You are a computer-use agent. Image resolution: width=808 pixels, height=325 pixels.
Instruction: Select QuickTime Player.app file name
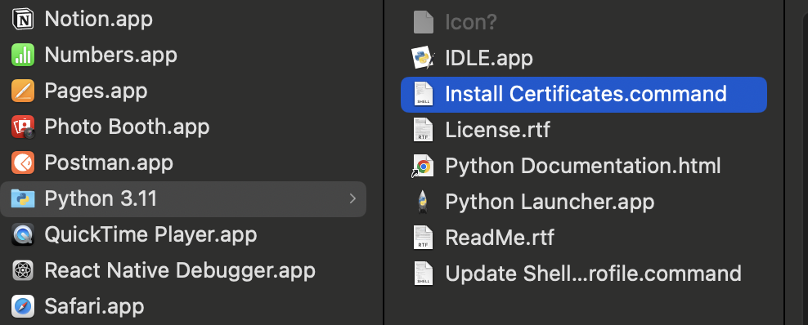point(150,235)
